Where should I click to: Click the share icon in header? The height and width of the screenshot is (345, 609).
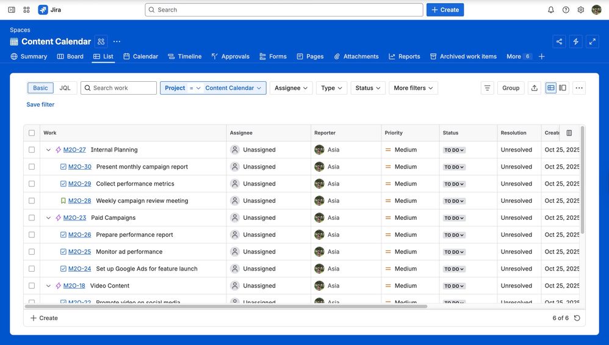[559, 42]
